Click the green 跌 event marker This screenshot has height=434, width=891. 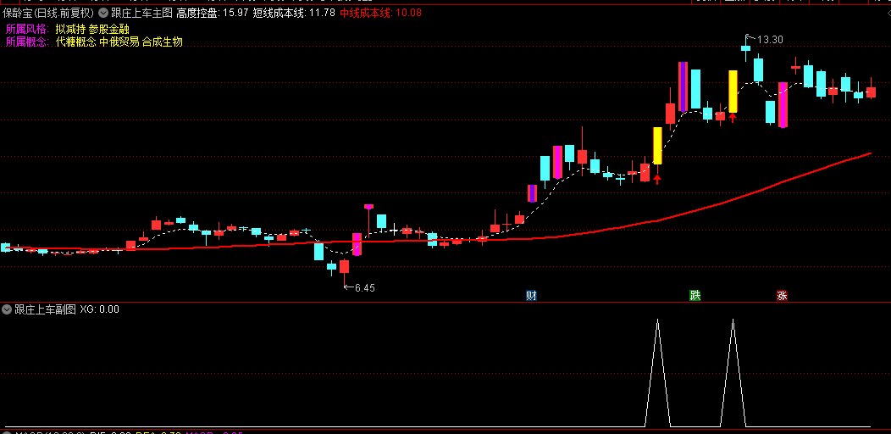pyautogui.click(x=695, y=295)
